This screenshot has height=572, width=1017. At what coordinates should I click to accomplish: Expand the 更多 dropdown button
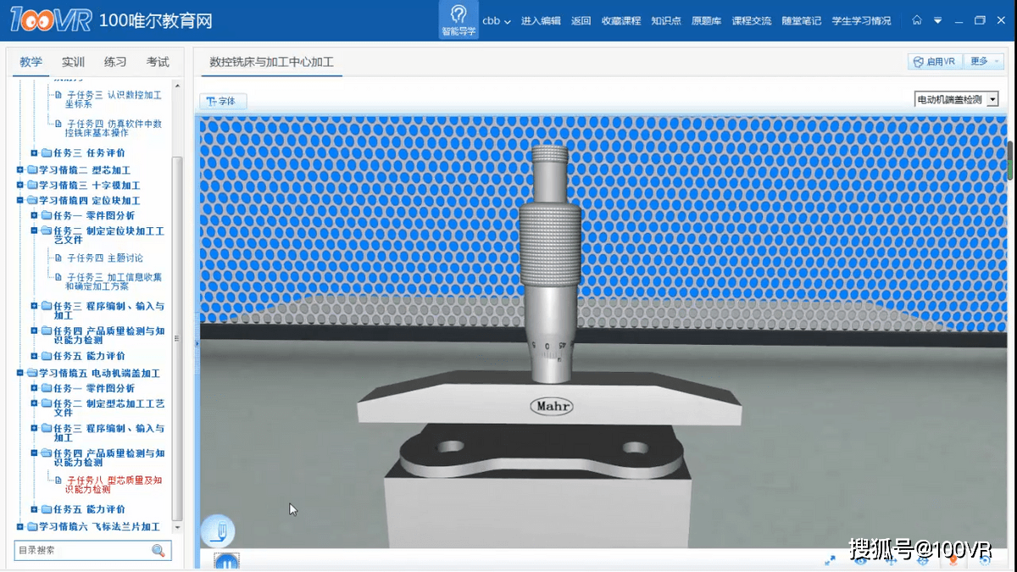tap(985, 62)
